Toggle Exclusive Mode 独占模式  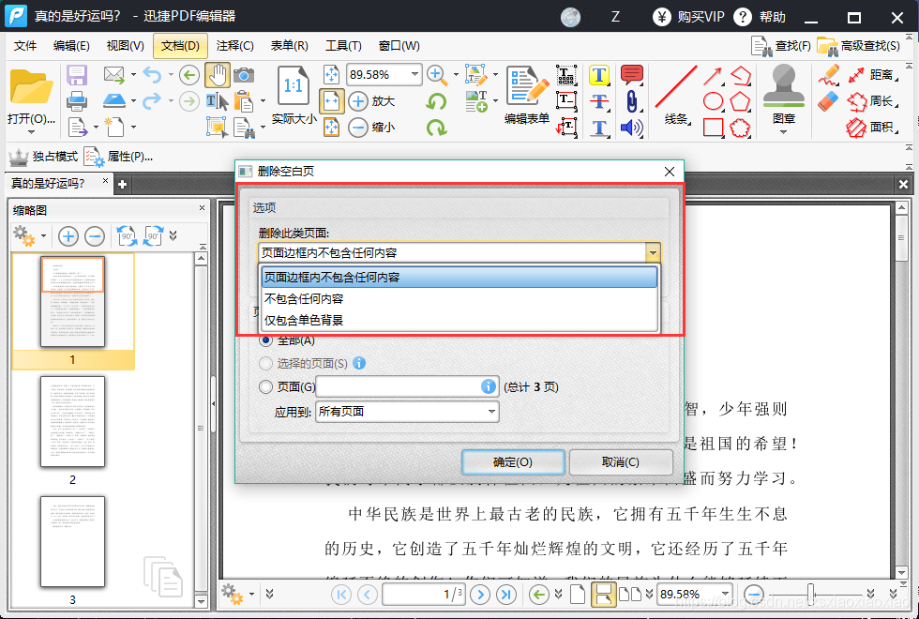[x=43, y=157]
